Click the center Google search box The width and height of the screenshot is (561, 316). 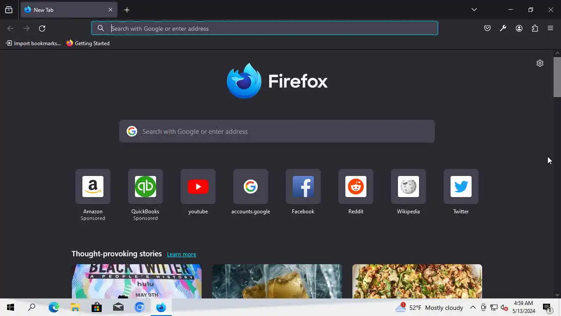(x=277, y=131)
